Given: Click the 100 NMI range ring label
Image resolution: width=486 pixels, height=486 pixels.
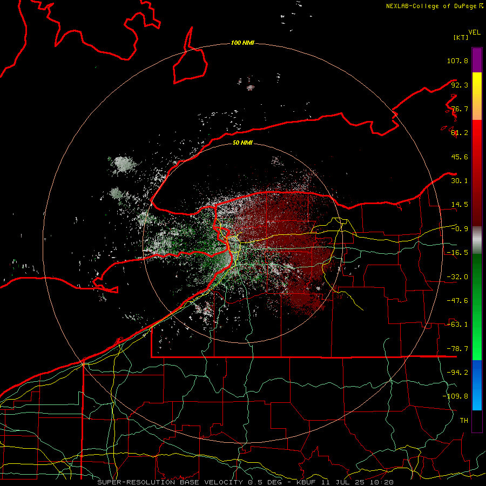Looking at the screenshot, I should click(x=242, y=43).
